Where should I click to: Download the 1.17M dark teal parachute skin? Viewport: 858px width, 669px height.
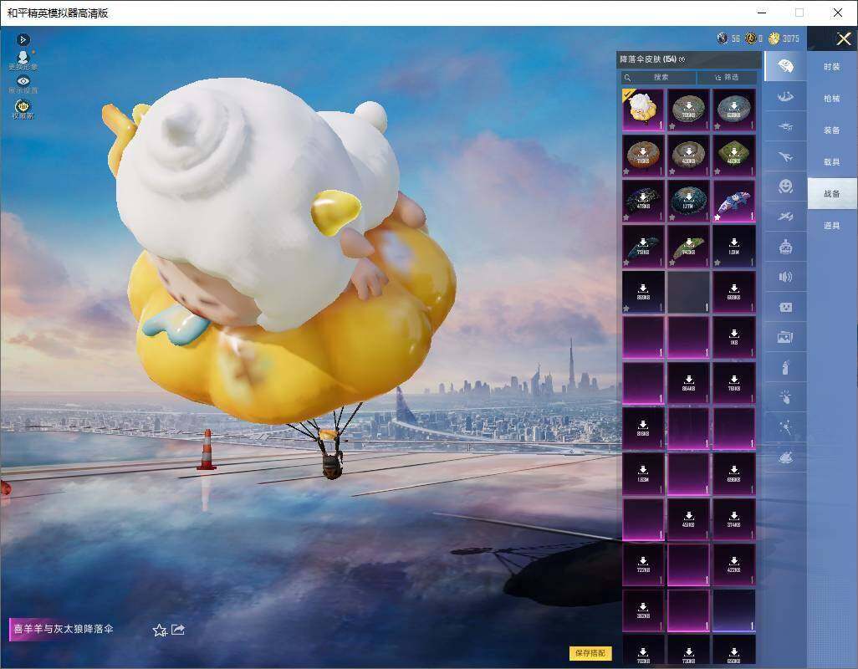[x=688, y=201]
